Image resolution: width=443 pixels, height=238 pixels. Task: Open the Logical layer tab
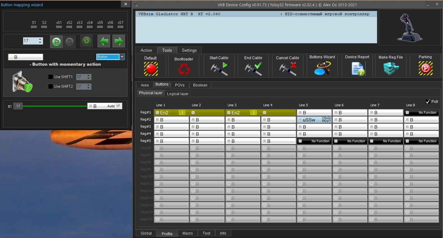tap(178, 94)
